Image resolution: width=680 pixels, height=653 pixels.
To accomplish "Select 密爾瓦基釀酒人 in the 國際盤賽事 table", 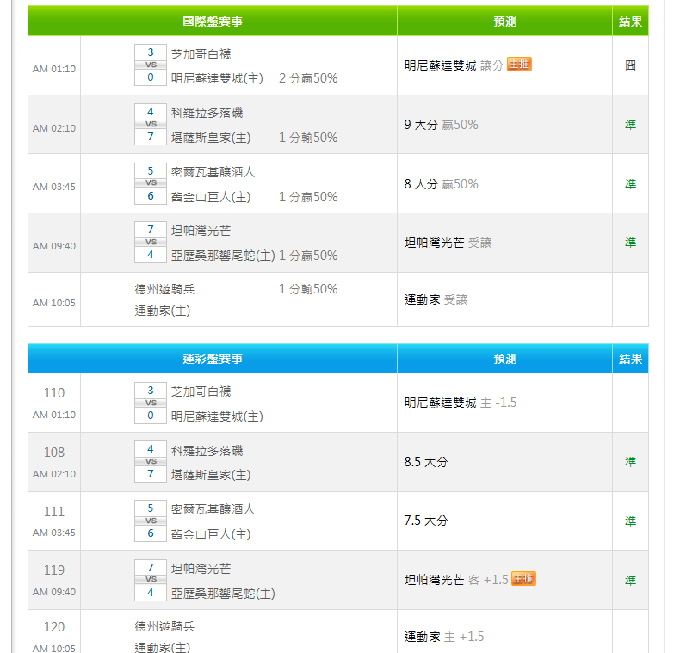I will 213,172.
